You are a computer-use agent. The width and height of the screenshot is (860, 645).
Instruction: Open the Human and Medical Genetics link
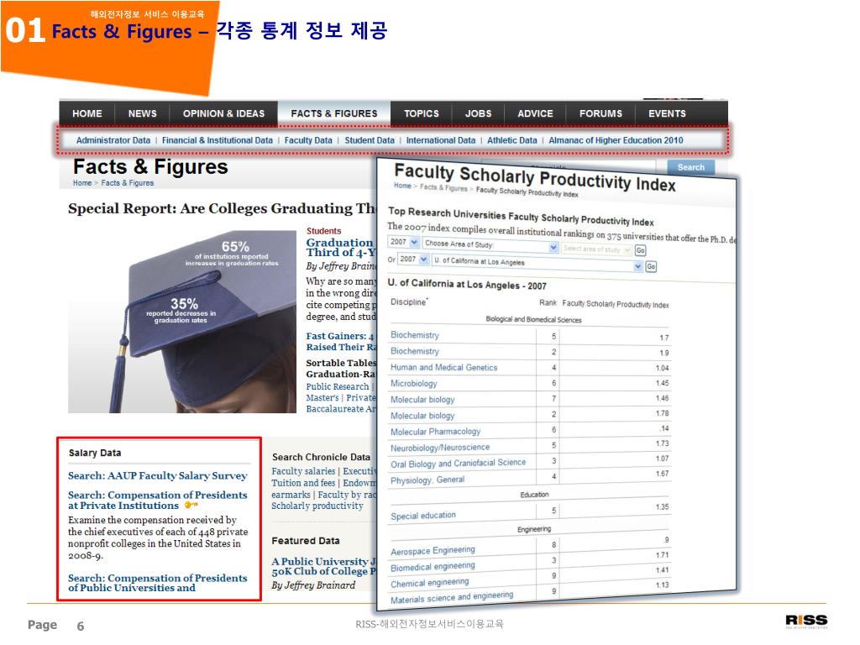(x=443, y=368)
